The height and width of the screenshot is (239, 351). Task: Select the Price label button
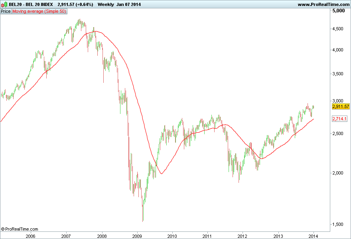(6, 11)
